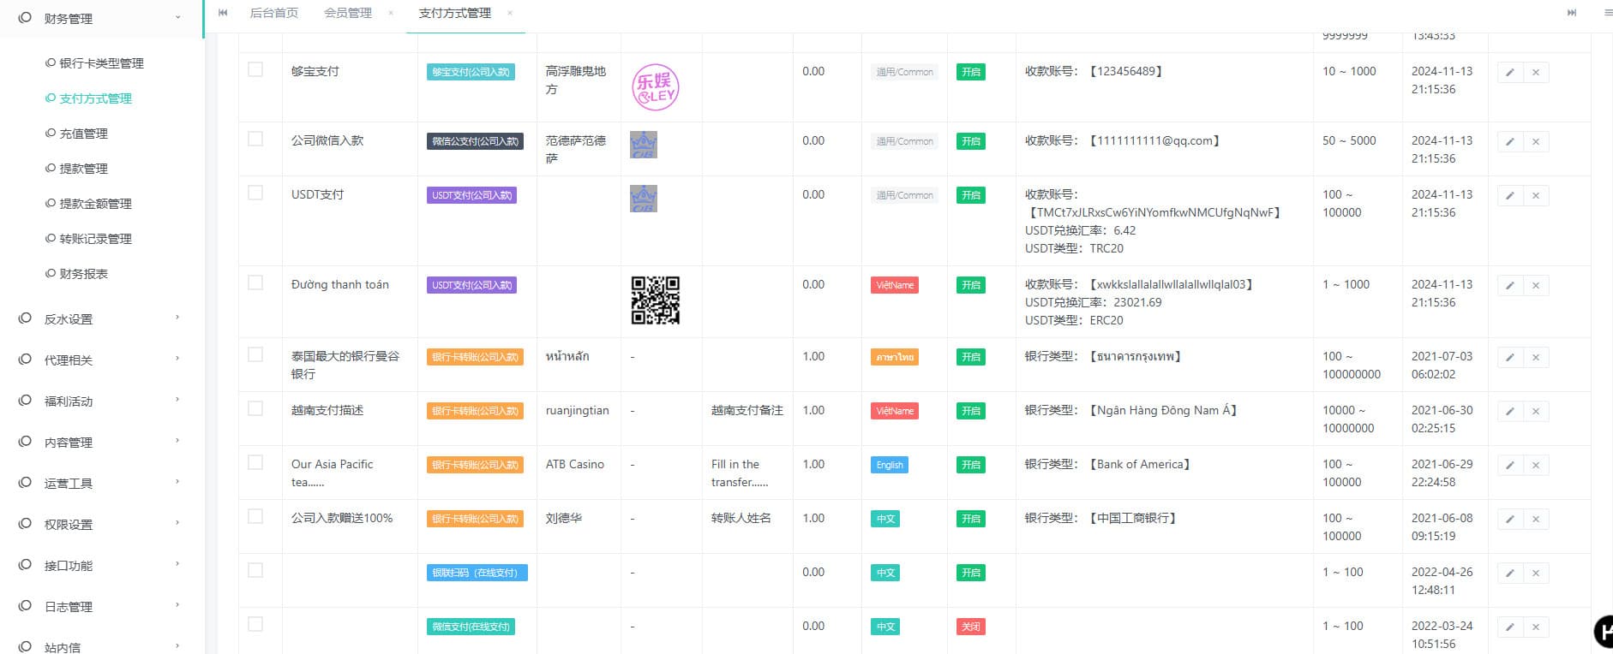Viewport: 1613px width, 654px height.
Task: Delete the 公司微信入款 row with X icon
Action: click(x=1535, y=142)
